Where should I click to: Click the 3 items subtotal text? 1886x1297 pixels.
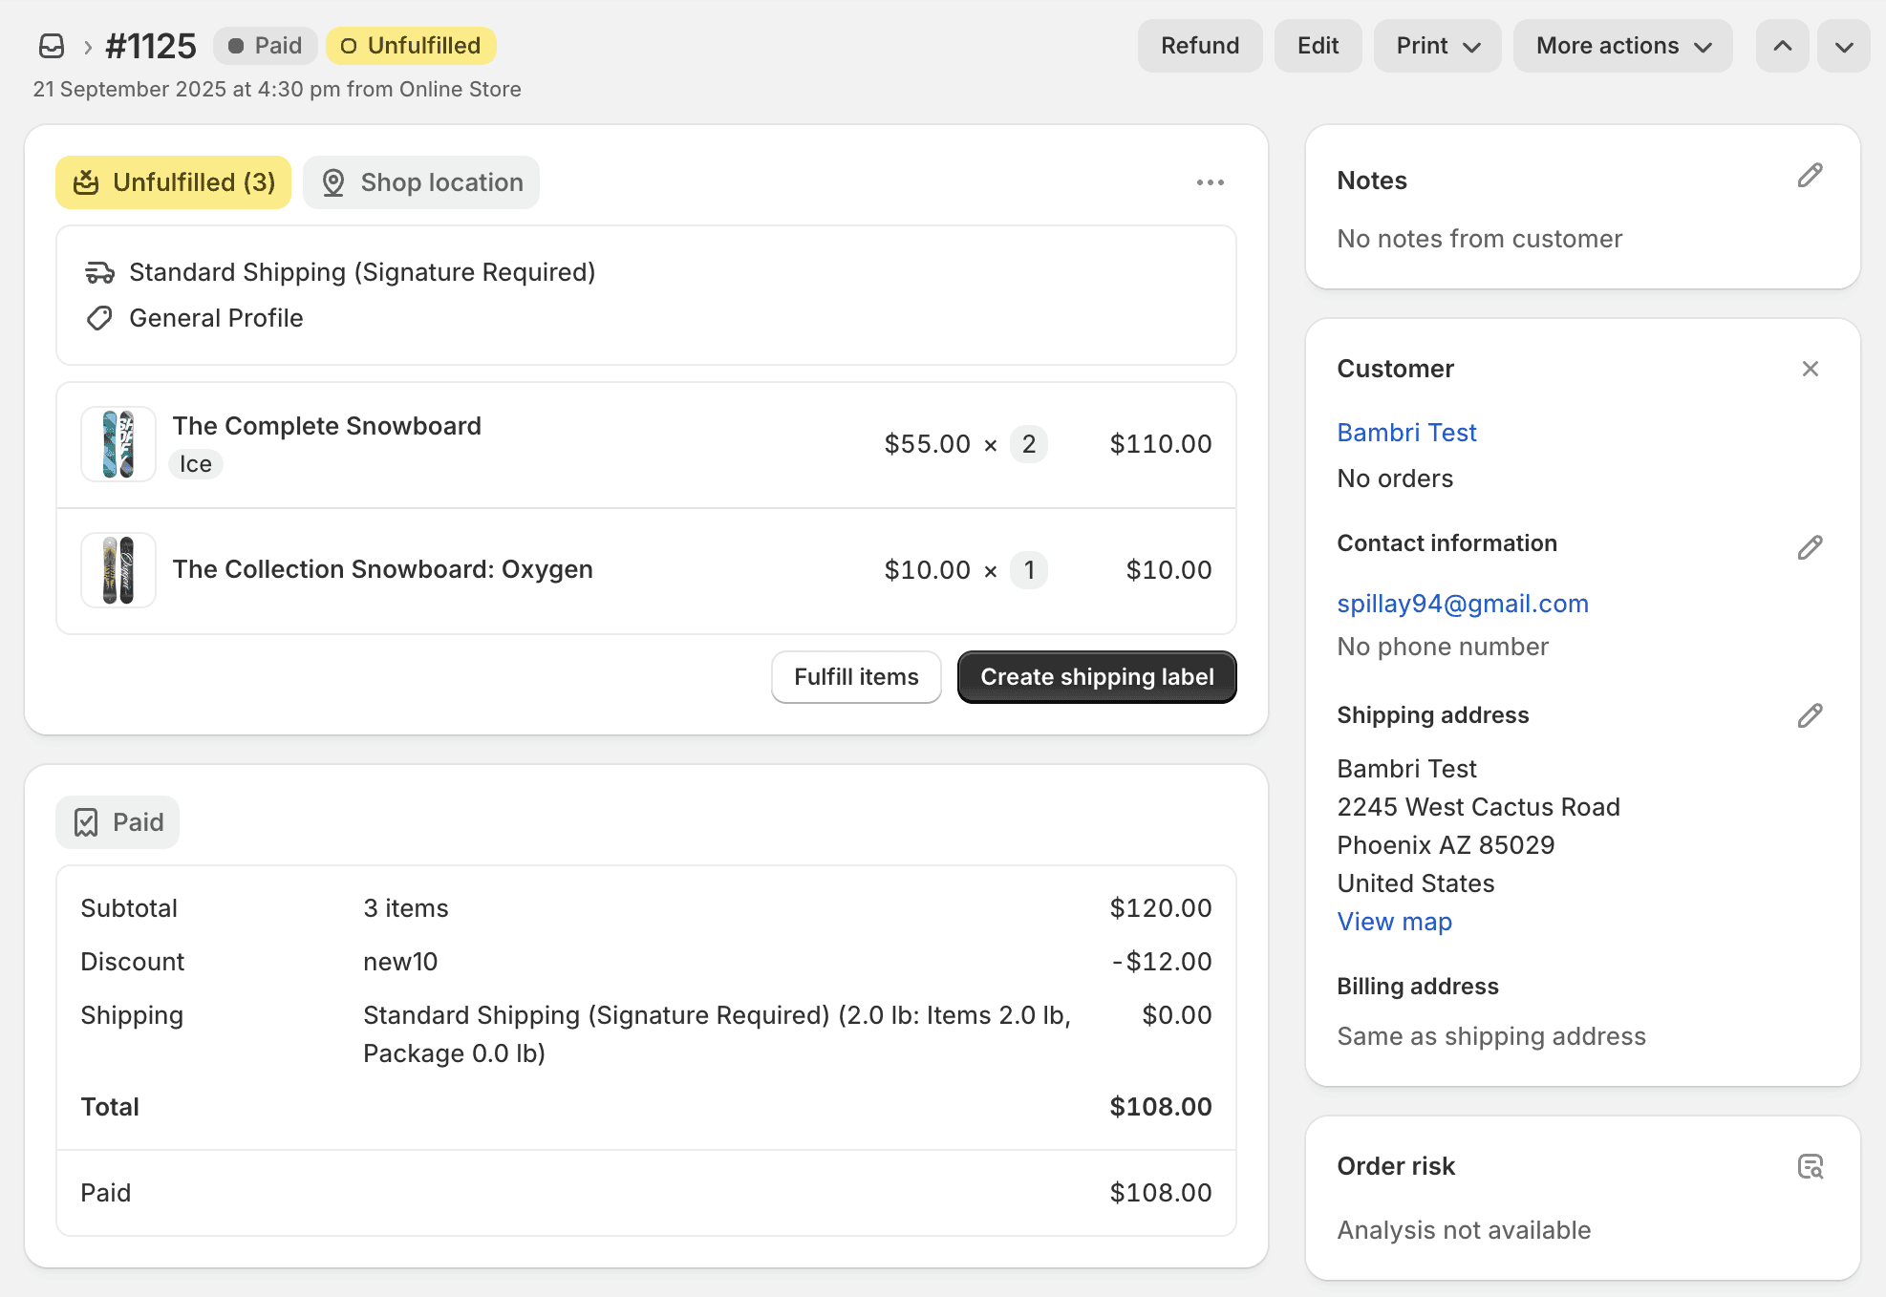click(406, 908)
